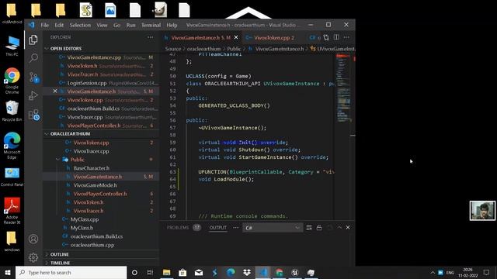Viewport: 497px width, 279px height.
Task: Open the Explorer view in activity bar
Action: pyautogui.click(x=33, y=40)
